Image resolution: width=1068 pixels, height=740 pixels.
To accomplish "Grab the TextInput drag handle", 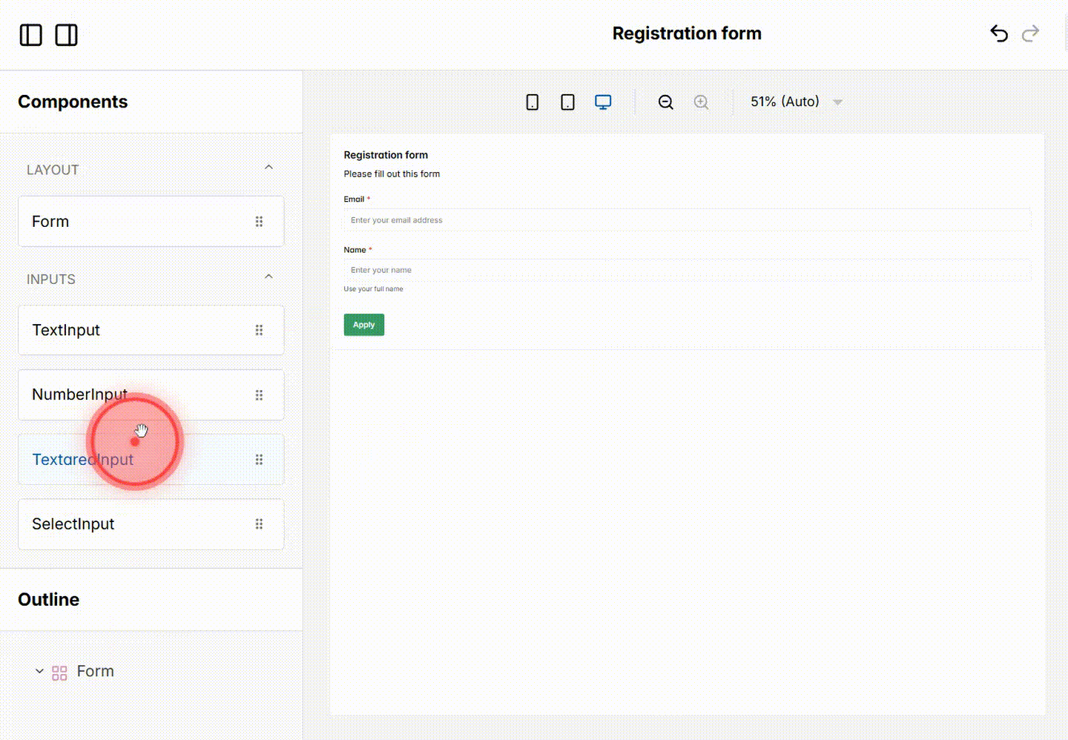I will coord(259,330).
